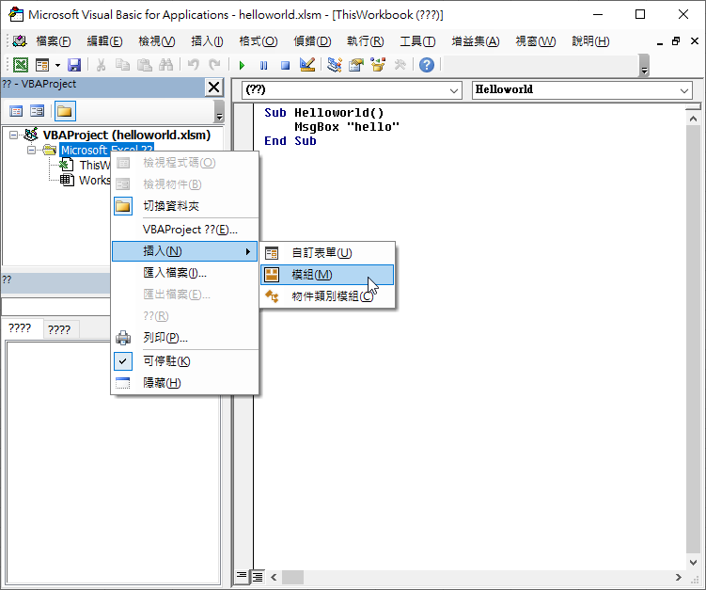
Task: Toggle the 可停駐(K) checked menu option
Action: pyautogui.click(x=167, y=361)
